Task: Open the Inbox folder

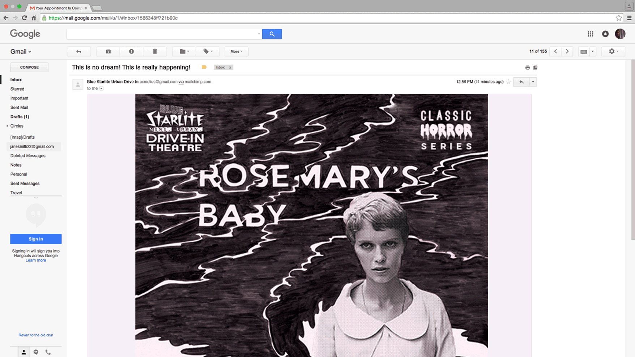Action: 16,80
